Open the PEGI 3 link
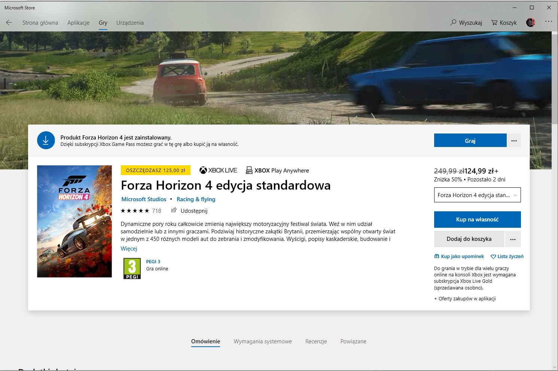Screen dimensions: 558x371 click(153, 262)
